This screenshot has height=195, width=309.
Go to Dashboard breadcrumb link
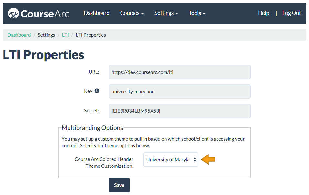point(19,35)
